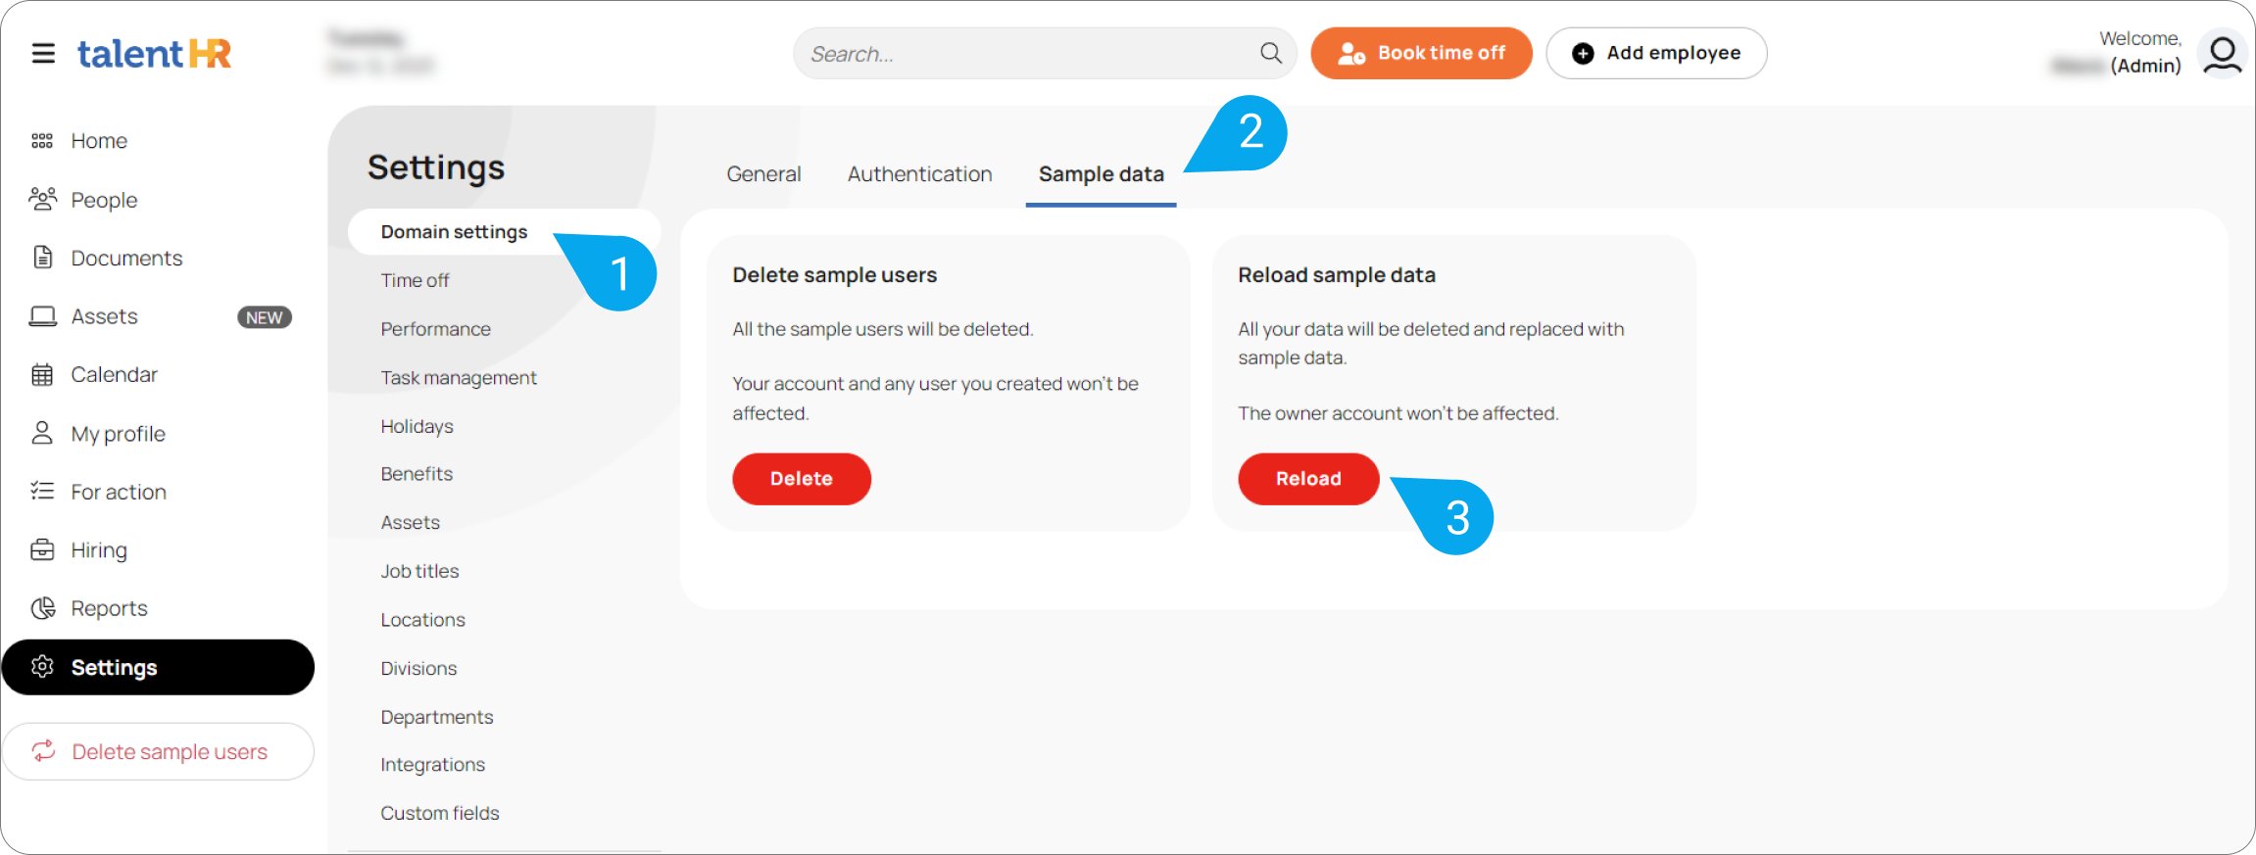This screenshot has height=855, width=2256.
Task: Open Time off settings section
Action: point(415,281)
